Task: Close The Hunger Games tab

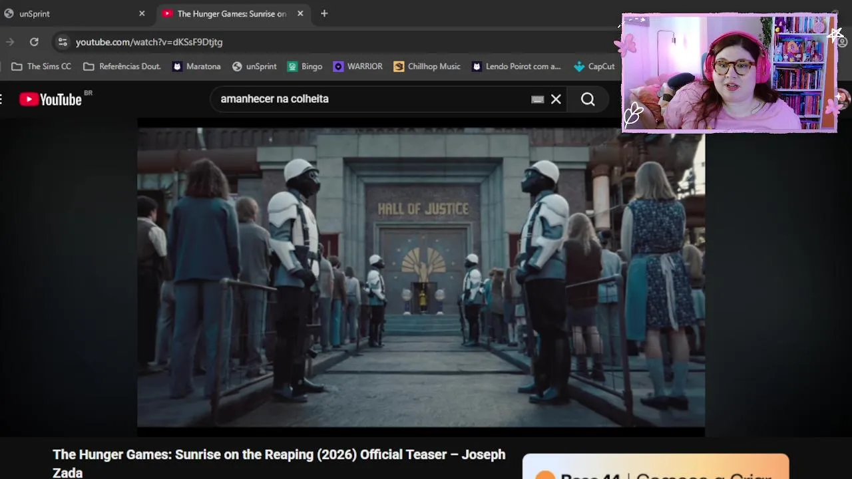Action: point(300,13)
